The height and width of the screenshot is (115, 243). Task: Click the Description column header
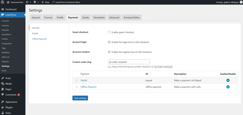[180, 74]
